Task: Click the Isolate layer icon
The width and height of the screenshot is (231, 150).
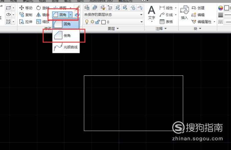Action: click(x=118, y=7)
